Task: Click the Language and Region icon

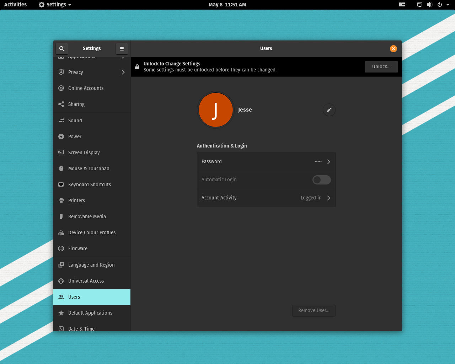Action: coord(61,265)
